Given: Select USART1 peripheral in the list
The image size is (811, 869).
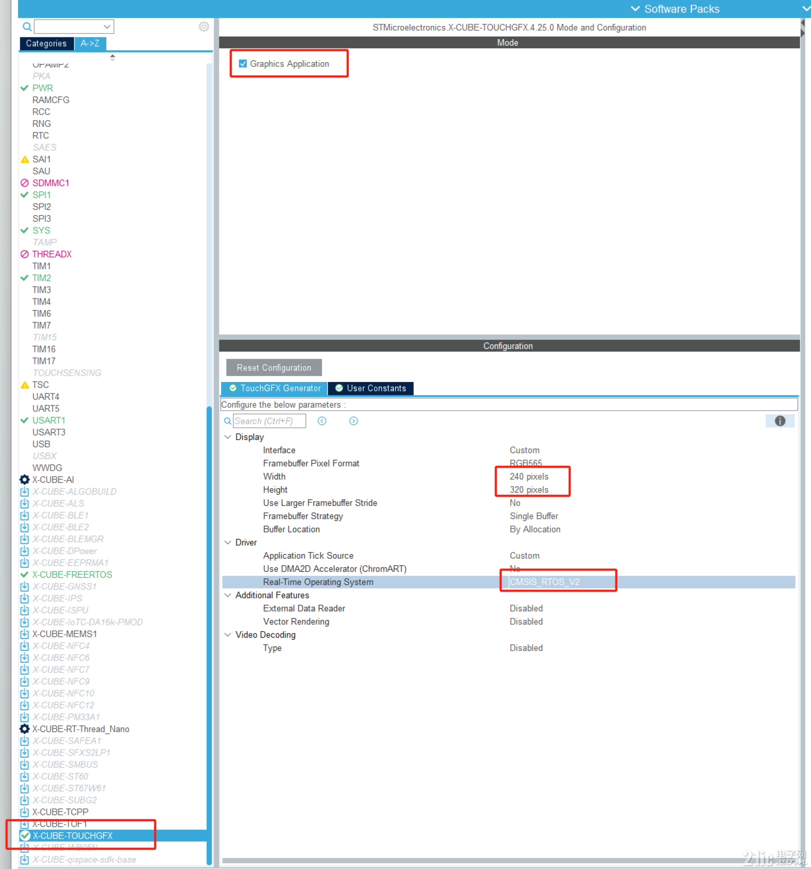Looking at the screenshot, I should tap(49, 420).
